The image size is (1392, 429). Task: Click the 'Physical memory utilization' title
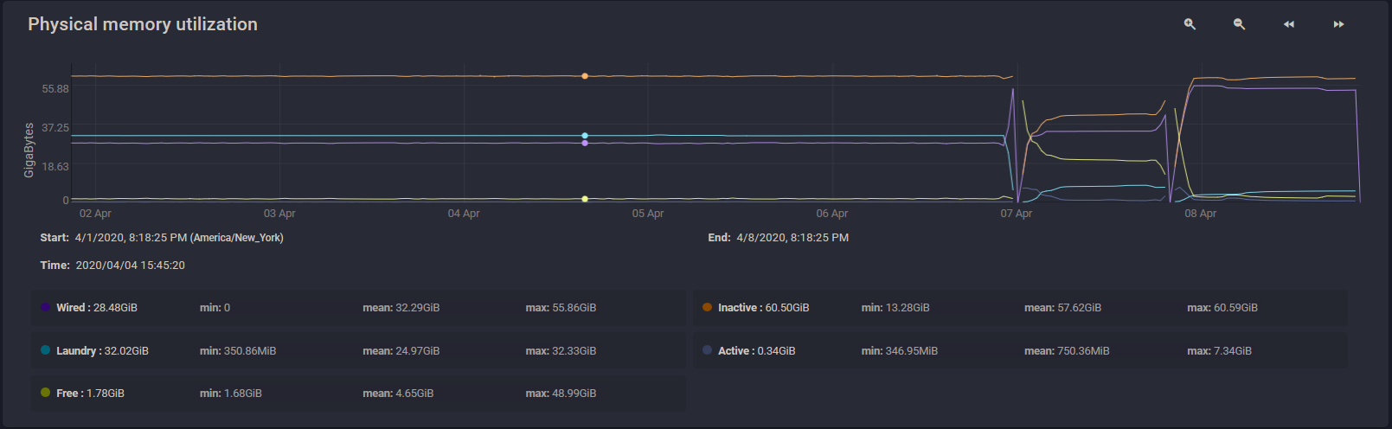click(x=143, y=24)
